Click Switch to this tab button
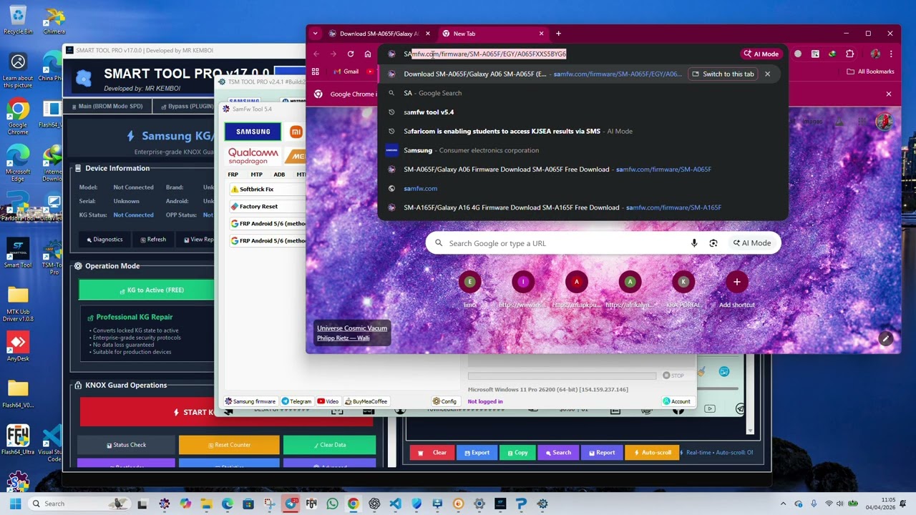Viewport: 916px width, 515px height. pos(723,74)
